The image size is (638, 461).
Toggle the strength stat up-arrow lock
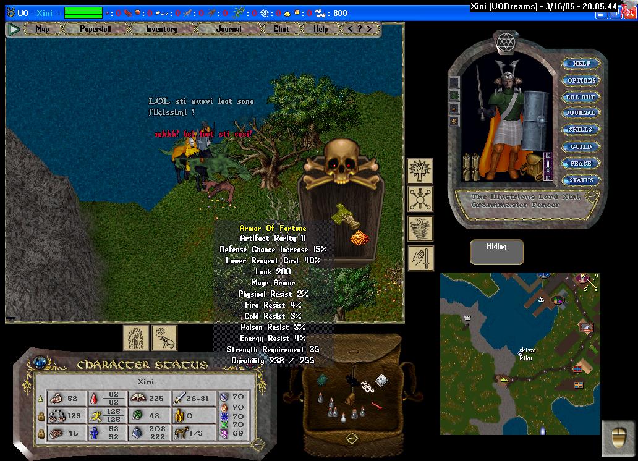point(41,399)
